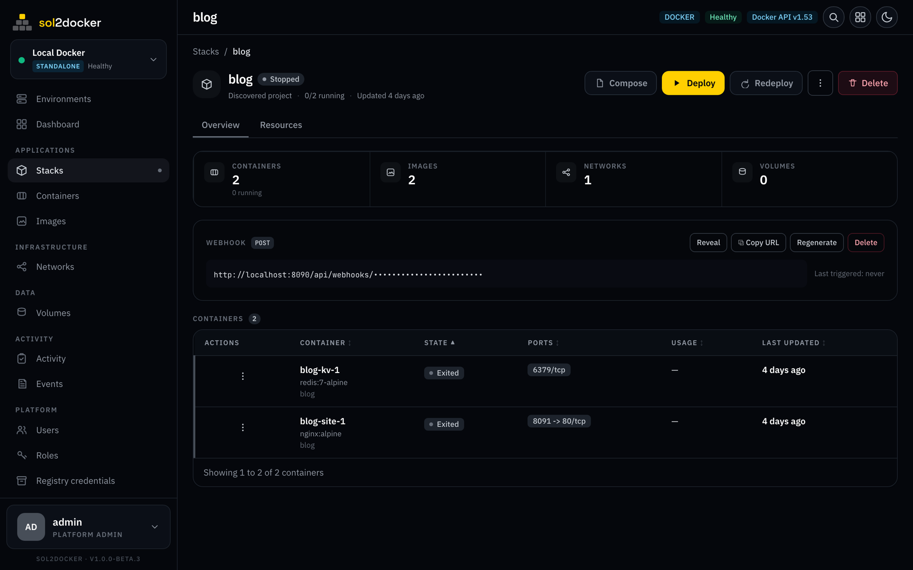Image resolution: width=913 pixels, height=570 pixels.
Task: Click the AD avatar badge
Action: click(x=31, y=527)
